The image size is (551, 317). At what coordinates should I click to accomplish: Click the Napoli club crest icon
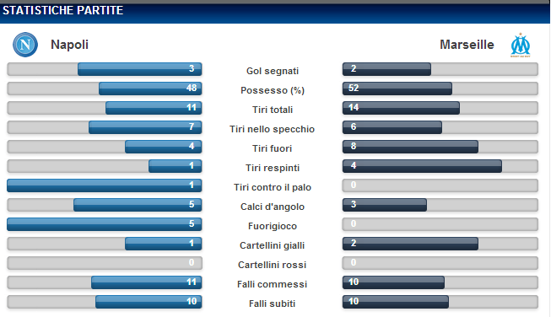(25, 45)
